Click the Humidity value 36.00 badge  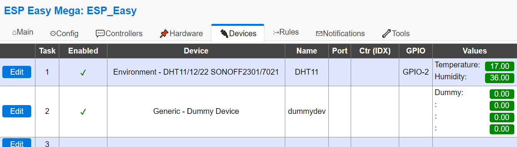(x=499, y=78)
